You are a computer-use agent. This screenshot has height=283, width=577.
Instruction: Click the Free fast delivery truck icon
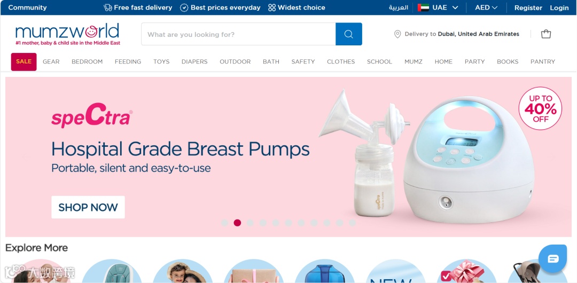pyautogui.click(x=108, y=7)
